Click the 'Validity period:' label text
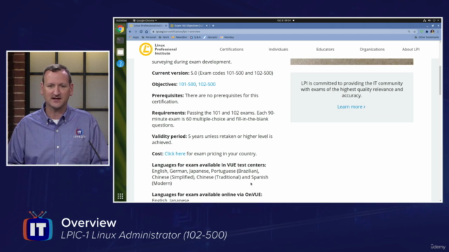Viewport: 449px width, 252px height. pos(169,136)
